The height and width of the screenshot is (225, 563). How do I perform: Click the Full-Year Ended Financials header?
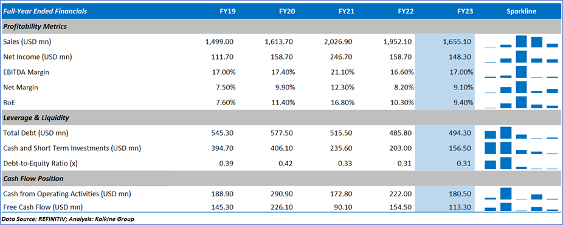pos(45,11)
